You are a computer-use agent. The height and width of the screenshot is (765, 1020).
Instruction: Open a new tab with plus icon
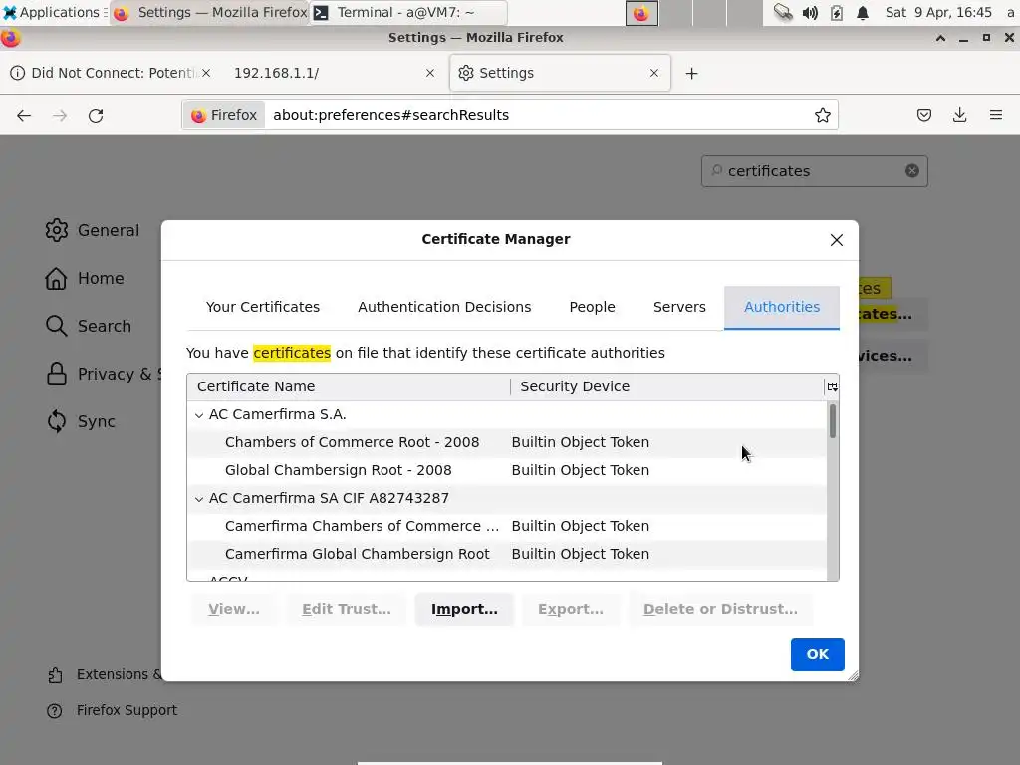[x=691, y=74]
